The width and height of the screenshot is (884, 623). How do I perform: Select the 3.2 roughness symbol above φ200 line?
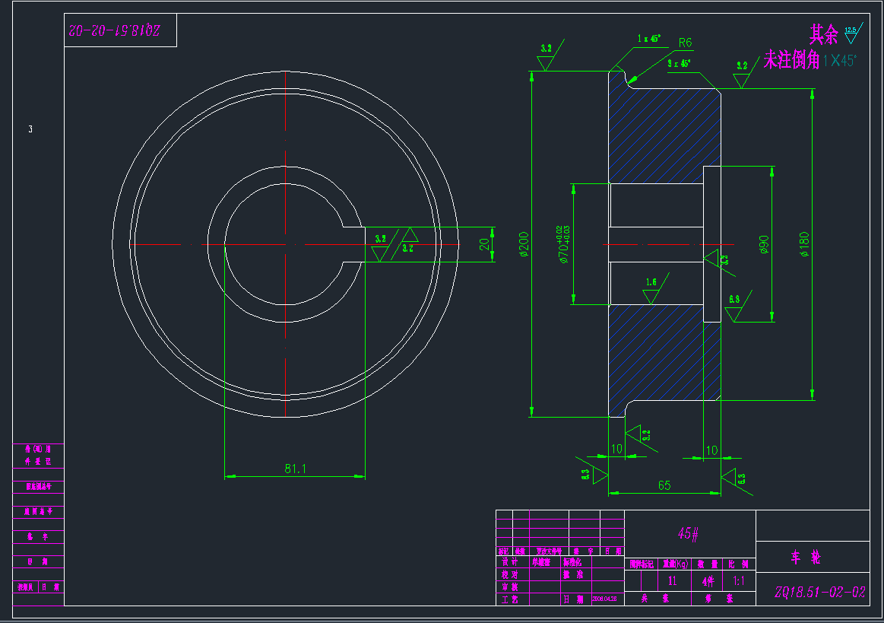coord(546,58)
